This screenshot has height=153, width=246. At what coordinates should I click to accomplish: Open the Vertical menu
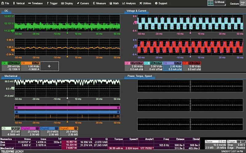tap(18, 3)
